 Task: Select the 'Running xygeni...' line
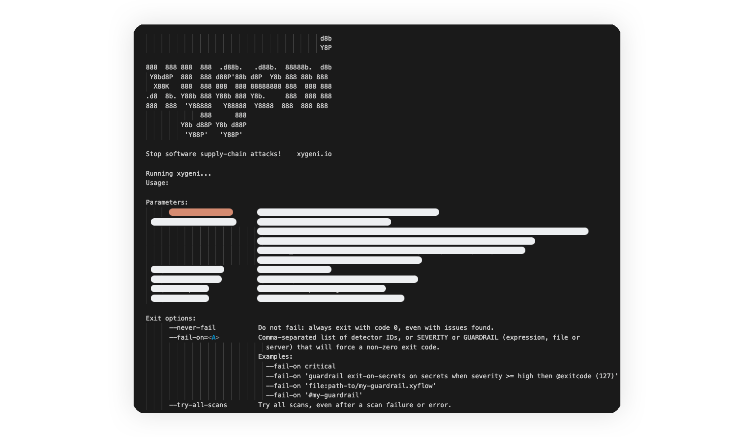(x=179, y=174)
